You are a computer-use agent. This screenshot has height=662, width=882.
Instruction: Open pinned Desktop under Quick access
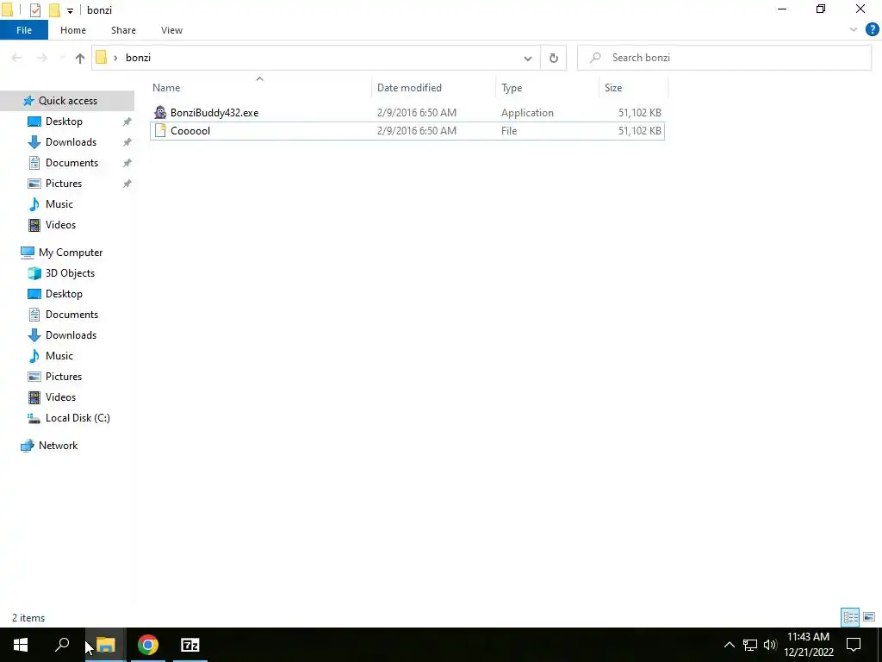64,122
